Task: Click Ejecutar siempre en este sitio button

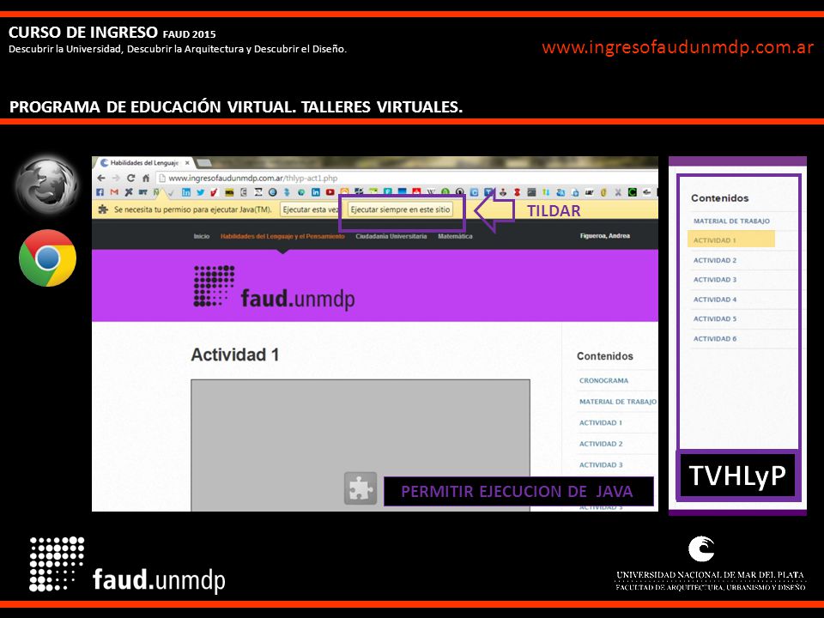Action: (401, 209)
